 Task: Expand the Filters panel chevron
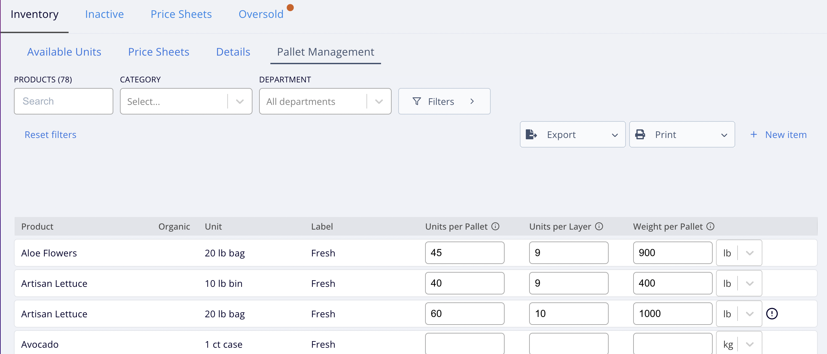click(x=472, y=101)
